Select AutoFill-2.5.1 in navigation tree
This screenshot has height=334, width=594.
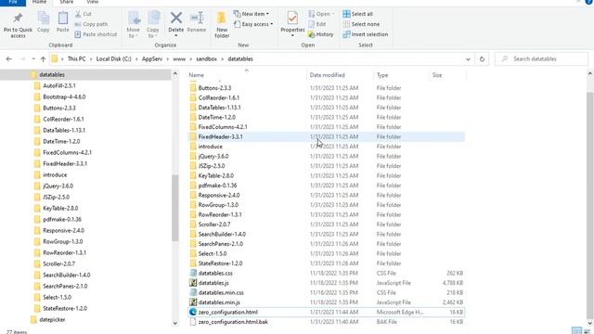59,85
